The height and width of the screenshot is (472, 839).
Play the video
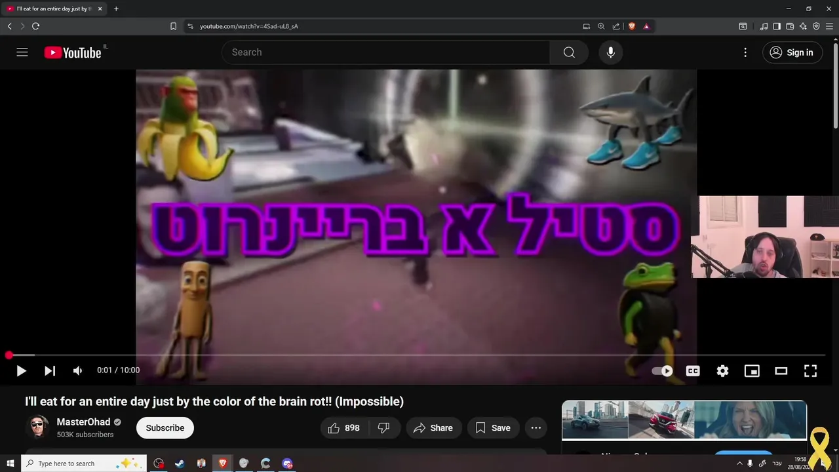point(21,370)
